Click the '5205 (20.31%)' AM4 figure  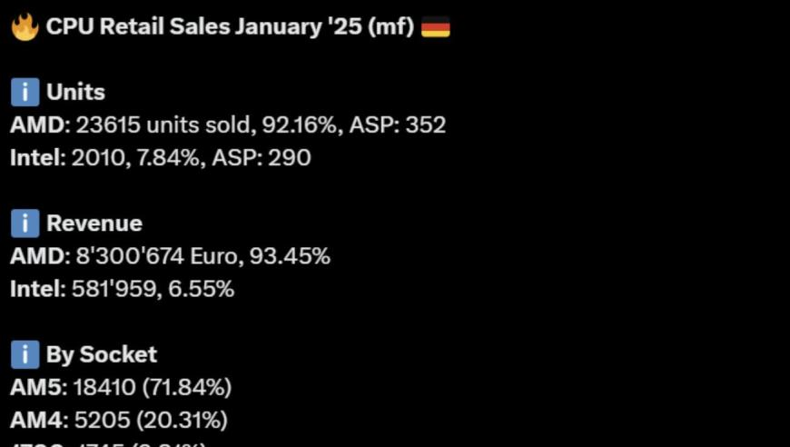[151, 420]
